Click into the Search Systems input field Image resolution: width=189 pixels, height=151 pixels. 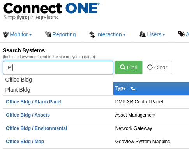pyautogui.click(x=58, y=68)
